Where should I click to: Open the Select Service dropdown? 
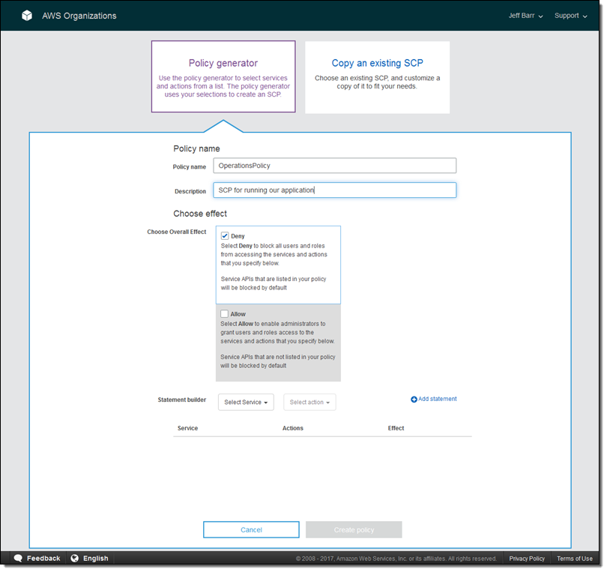(x=246, y=403)
